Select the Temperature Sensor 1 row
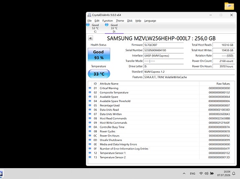240x179 pixels. [159, 153]
